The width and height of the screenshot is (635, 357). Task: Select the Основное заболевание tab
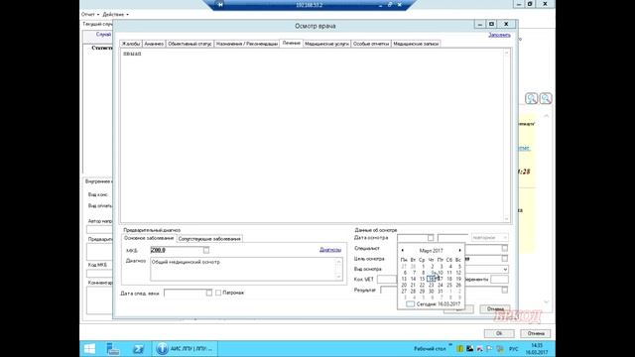pyautogui.click(x=149, y=238)
